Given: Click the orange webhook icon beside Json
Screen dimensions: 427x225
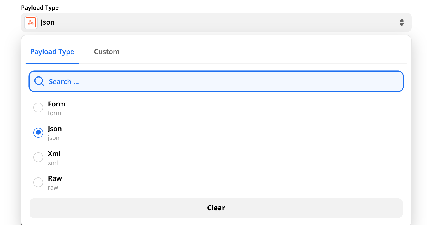Looking at the screenshot, I should [x=31, y=22].
